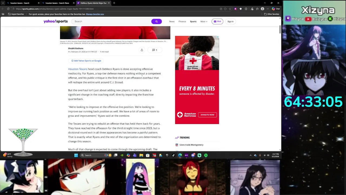Click Add Yahoo Sports on Google button

click(86, 61)
